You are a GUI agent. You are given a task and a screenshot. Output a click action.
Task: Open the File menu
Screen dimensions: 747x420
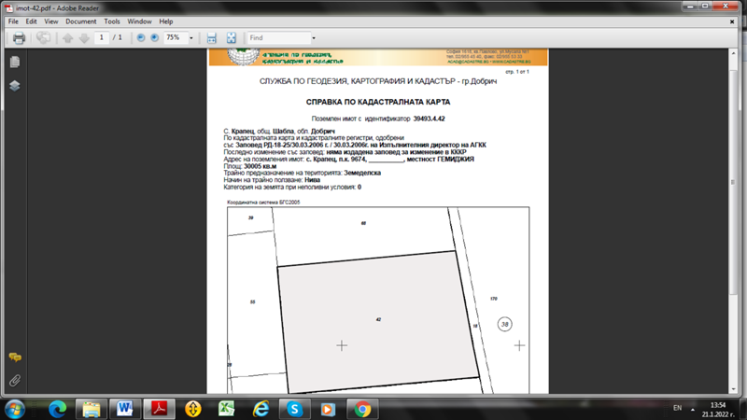13,21
